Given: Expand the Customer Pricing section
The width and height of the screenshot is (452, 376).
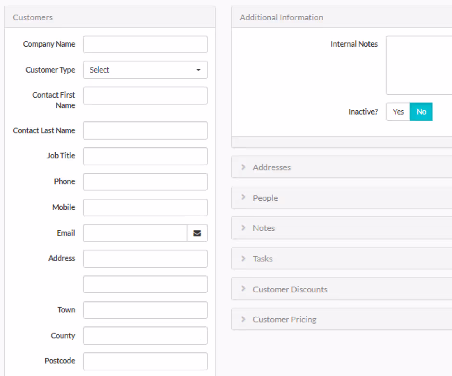Looking at the screenshot, I should tap(341, 319).
